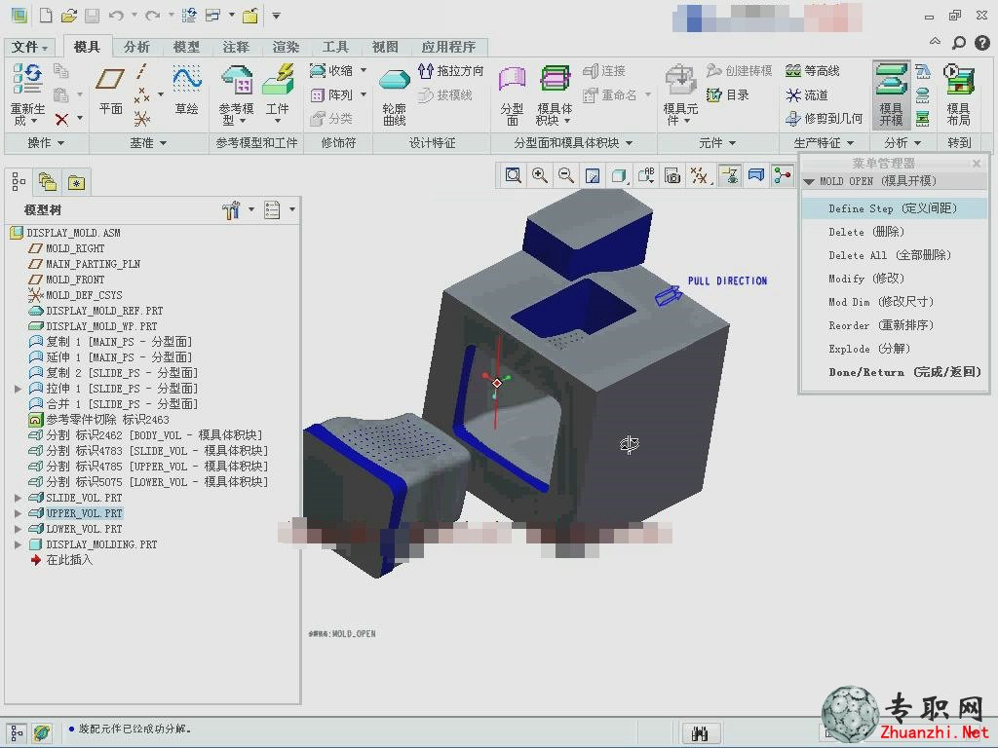Switch to the Model Tree navigator tab

pos(19,182)
